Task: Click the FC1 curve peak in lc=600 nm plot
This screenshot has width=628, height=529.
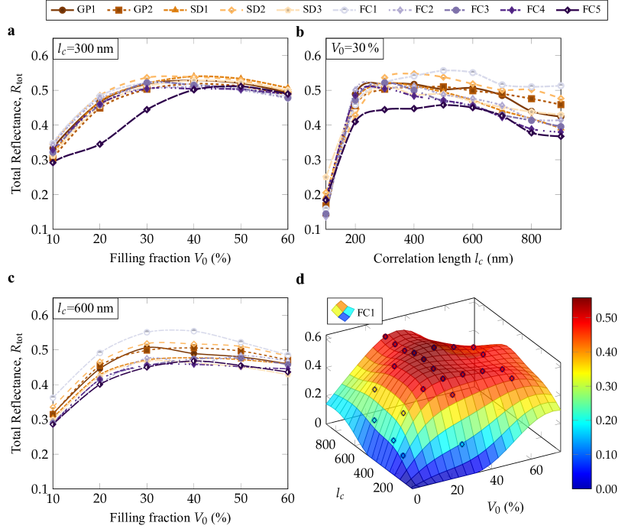Action: [194, 331]
